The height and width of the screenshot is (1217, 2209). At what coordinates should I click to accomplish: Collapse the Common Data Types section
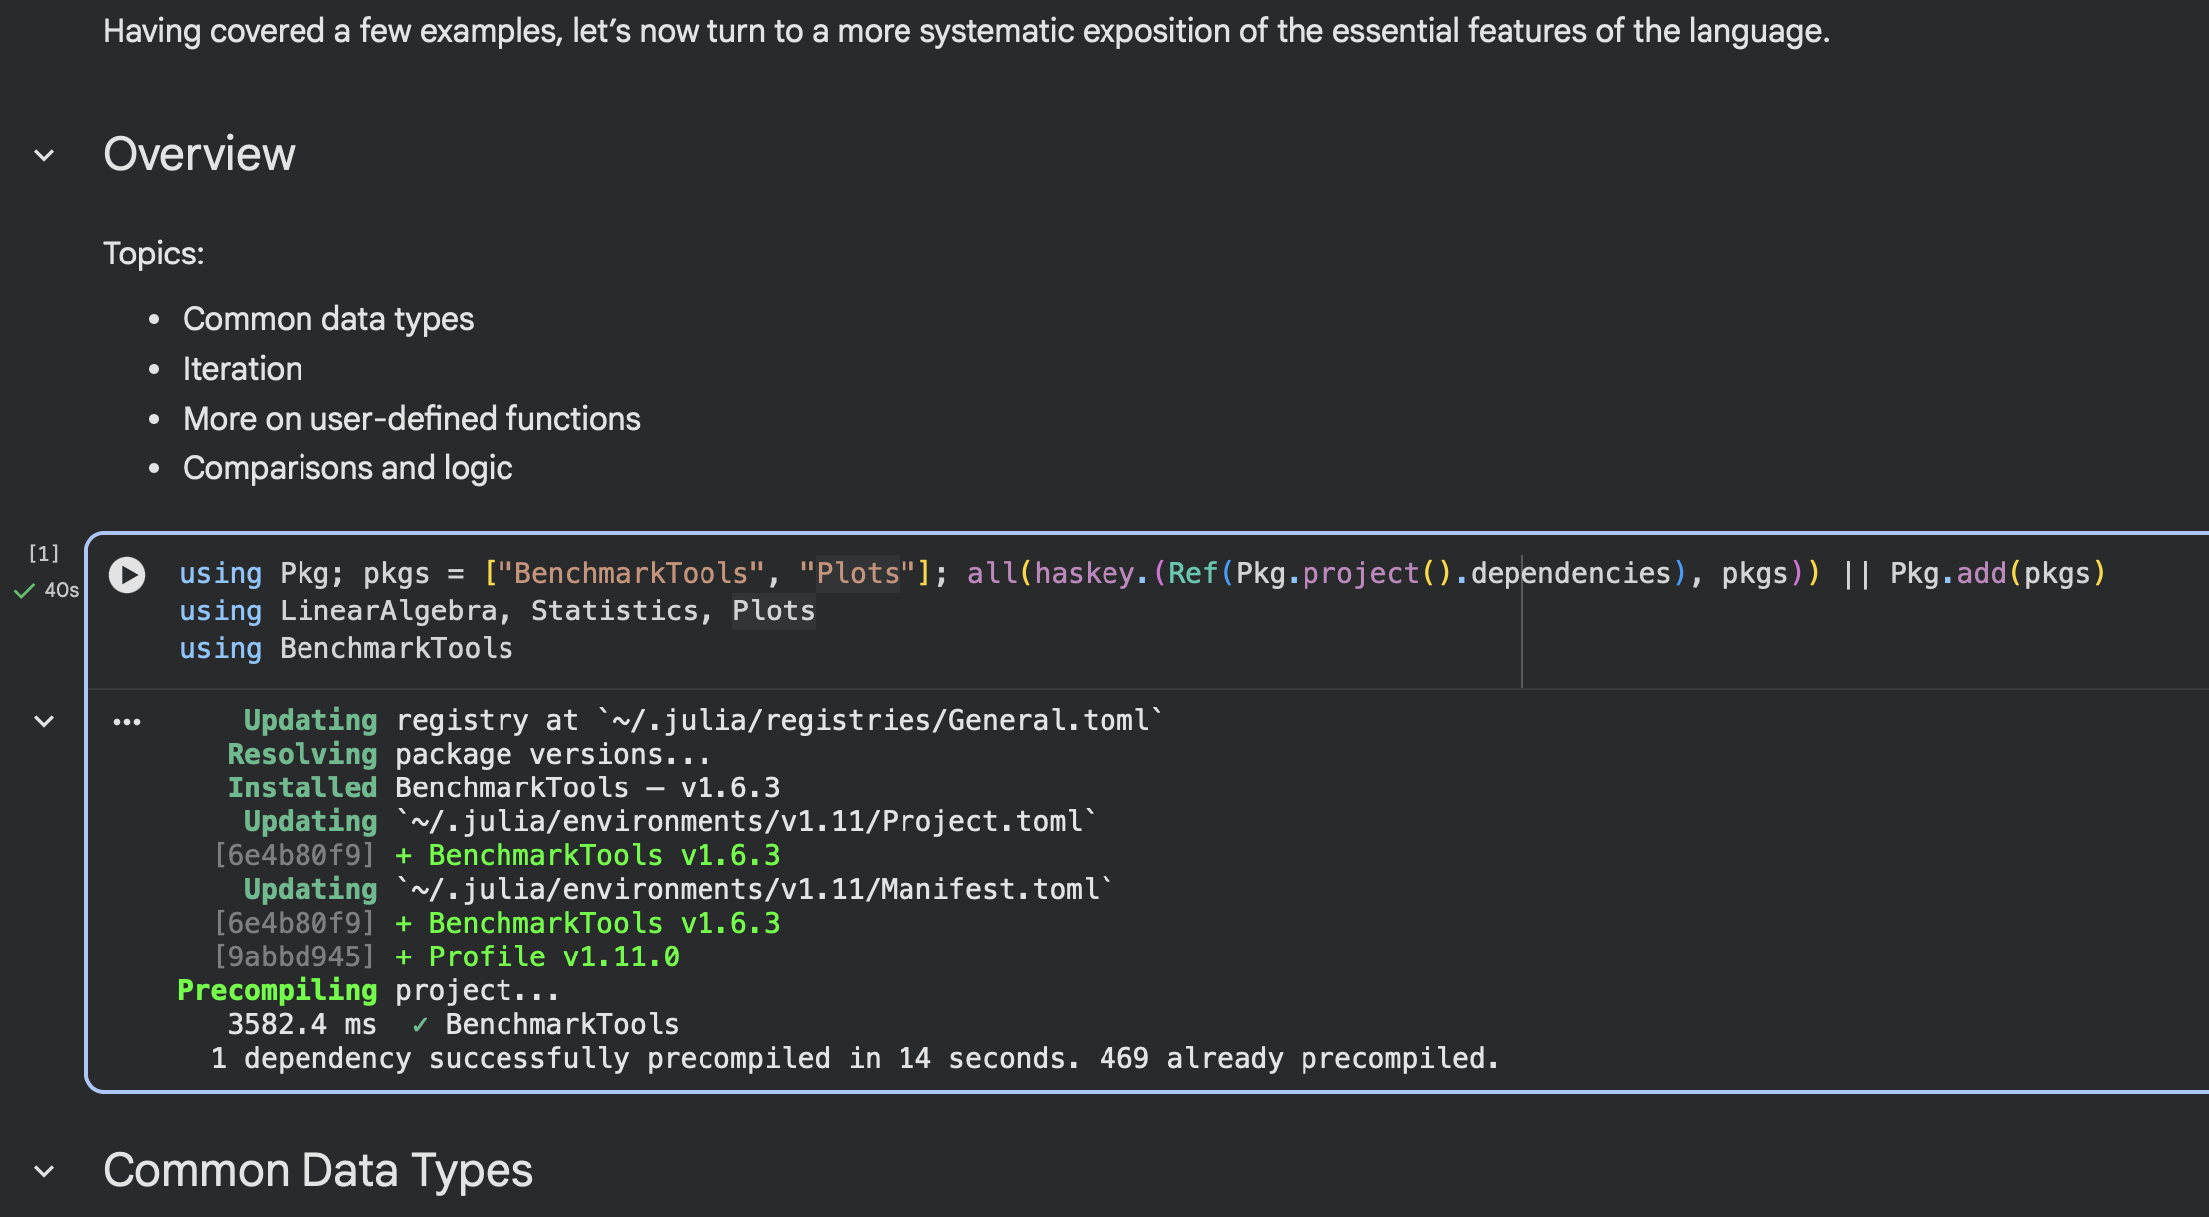tap(44, 1171)
